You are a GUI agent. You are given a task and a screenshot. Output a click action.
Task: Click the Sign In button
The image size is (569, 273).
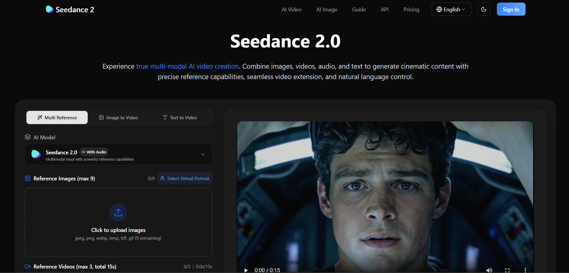(511, 9)
